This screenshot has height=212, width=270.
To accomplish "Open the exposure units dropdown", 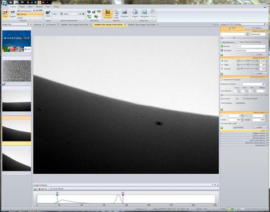I will click(x=259, y=34).
